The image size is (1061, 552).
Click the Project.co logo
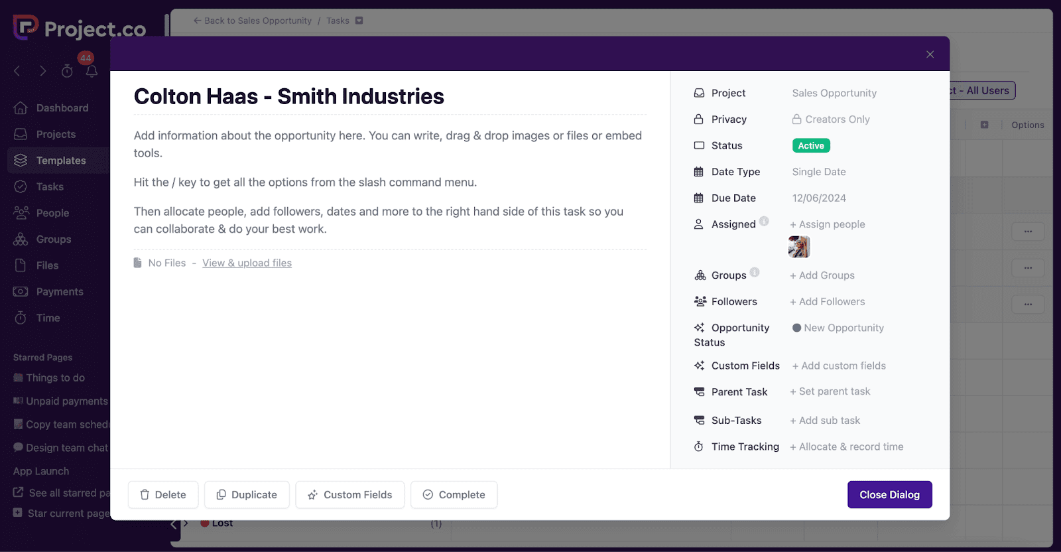(80, 29)
